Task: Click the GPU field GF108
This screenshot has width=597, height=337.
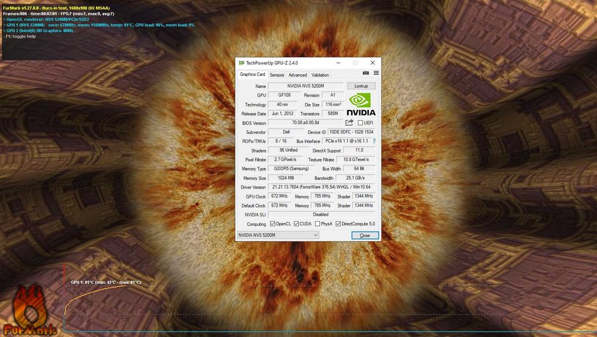Action: [x=284, y=95]
